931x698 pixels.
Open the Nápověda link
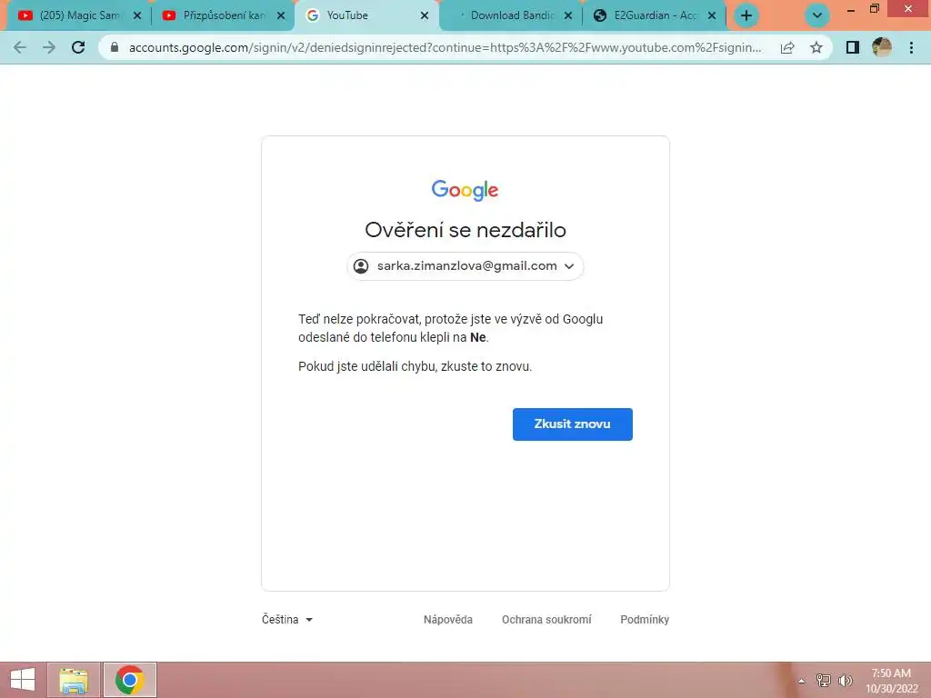[448, 620]
